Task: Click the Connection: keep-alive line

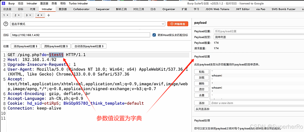Action: (35, 108)
